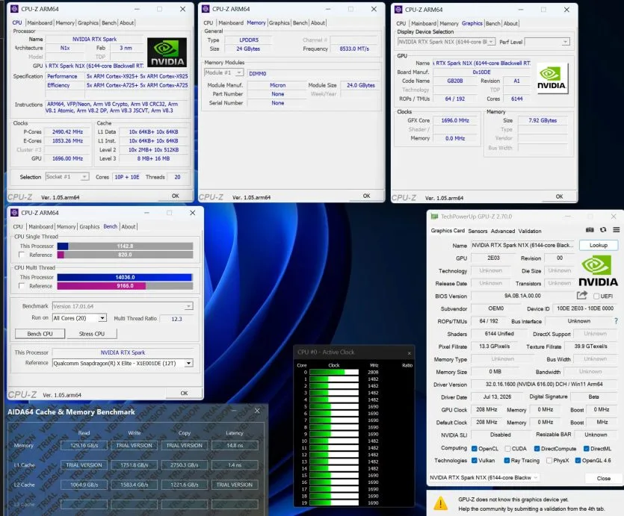Toggle the PhysX checkbox
The width and height of the screenshot is (624, 516).
549,460
